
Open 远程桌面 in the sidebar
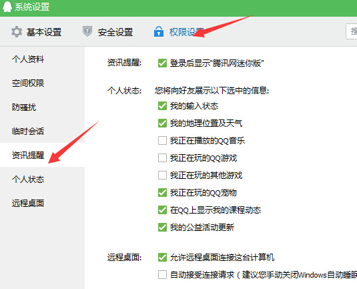28,203
